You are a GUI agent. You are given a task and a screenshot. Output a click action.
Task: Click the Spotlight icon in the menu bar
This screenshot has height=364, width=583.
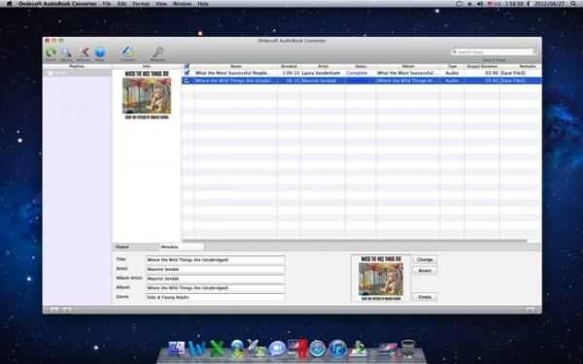click(573, 4)
